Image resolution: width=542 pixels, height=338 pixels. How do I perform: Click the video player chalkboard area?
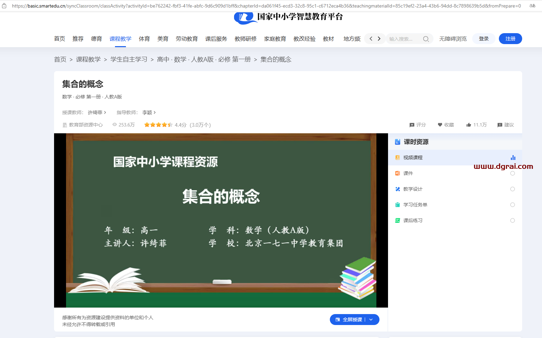221,220
